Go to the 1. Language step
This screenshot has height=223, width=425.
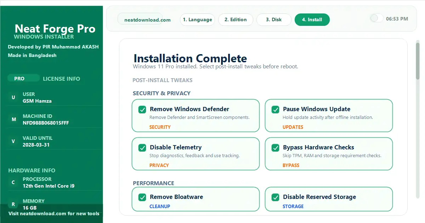(x=197, y=20)
